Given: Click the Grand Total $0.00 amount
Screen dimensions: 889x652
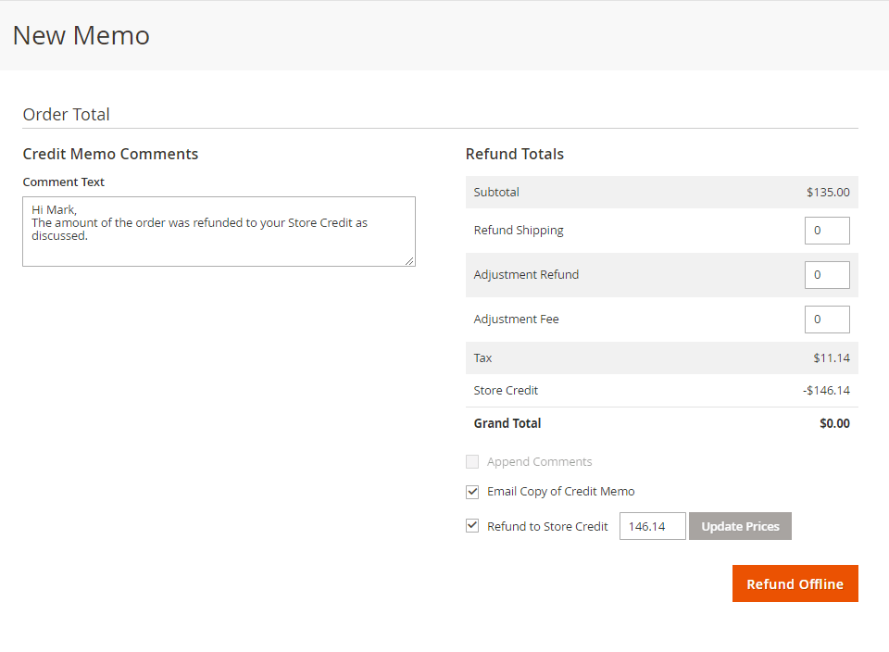Looking at the screenshot, I should [x=833, y=423].
